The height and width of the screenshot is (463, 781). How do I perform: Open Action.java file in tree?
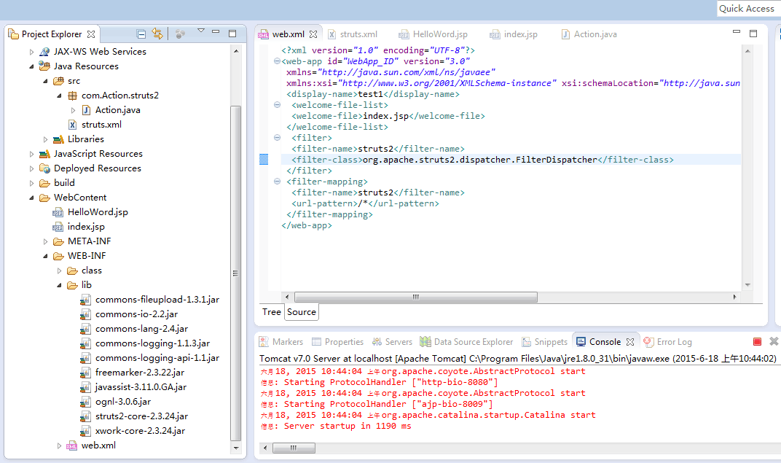(x=117, y=110)
